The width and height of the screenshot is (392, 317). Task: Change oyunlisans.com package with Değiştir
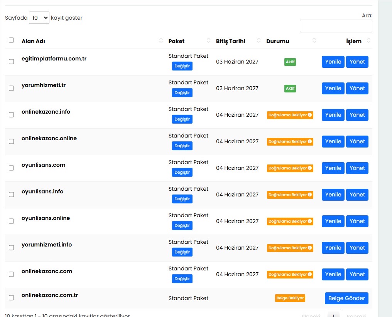(182, 173)
